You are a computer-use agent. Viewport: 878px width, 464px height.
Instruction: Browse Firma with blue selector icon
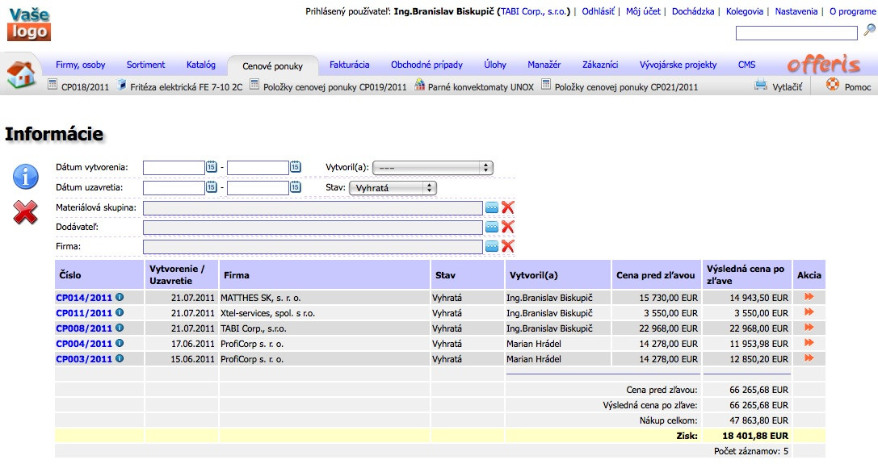point(491,246)
